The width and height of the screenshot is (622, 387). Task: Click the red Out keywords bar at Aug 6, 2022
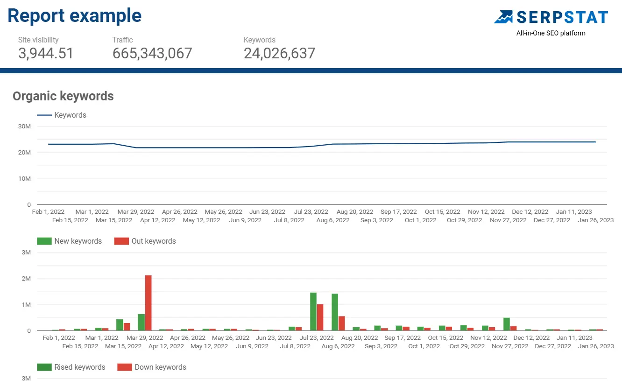point(342,324)
